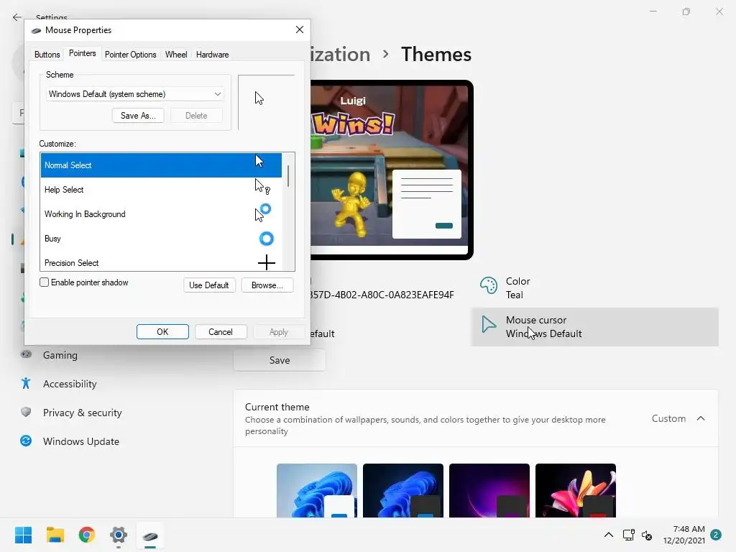Image resolution: width=736 pixels, height=552 pixels.
Task: Select the colorful flower theme thumbnail
Action: click(576, 490)
